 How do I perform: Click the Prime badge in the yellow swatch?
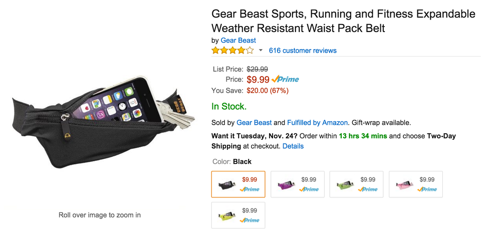point(251,220)
